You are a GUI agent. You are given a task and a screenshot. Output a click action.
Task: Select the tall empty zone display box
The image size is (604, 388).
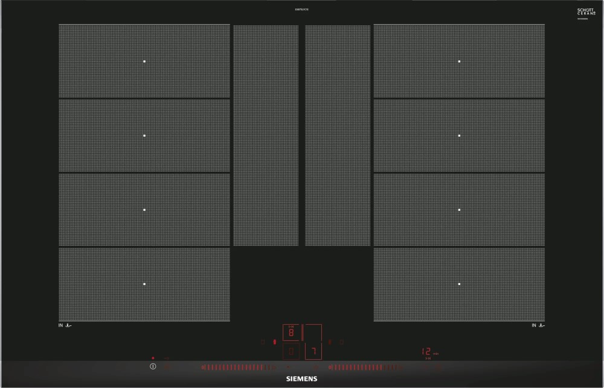click(x=313, y=333)
